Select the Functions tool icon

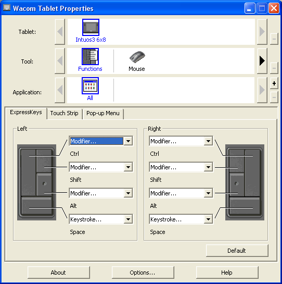90,56
